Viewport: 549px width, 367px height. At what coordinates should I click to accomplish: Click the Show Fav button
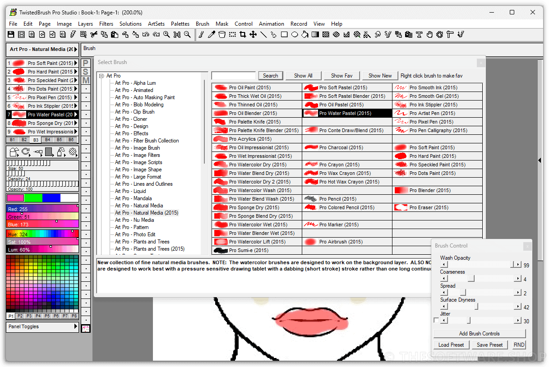pos(341,76)
